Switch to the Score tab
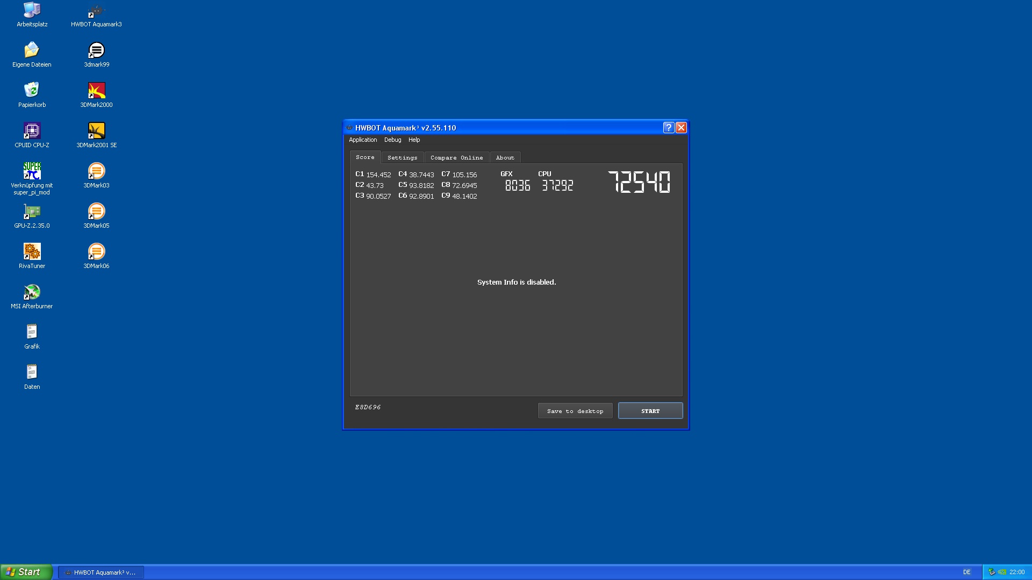The width and height of the screenshot is (1032, 580). pyautogui.click(x=365, y=157)
